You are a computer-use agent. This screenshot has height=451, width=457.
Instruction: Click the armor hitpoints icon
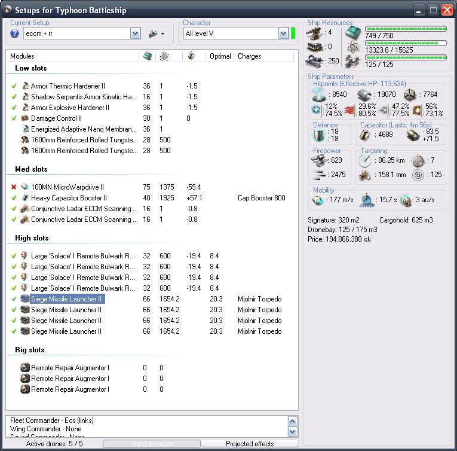point(364,95)
